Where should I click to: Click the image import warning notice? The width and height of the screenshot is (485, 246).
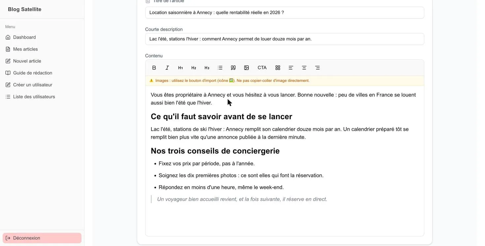coord(284,81)
